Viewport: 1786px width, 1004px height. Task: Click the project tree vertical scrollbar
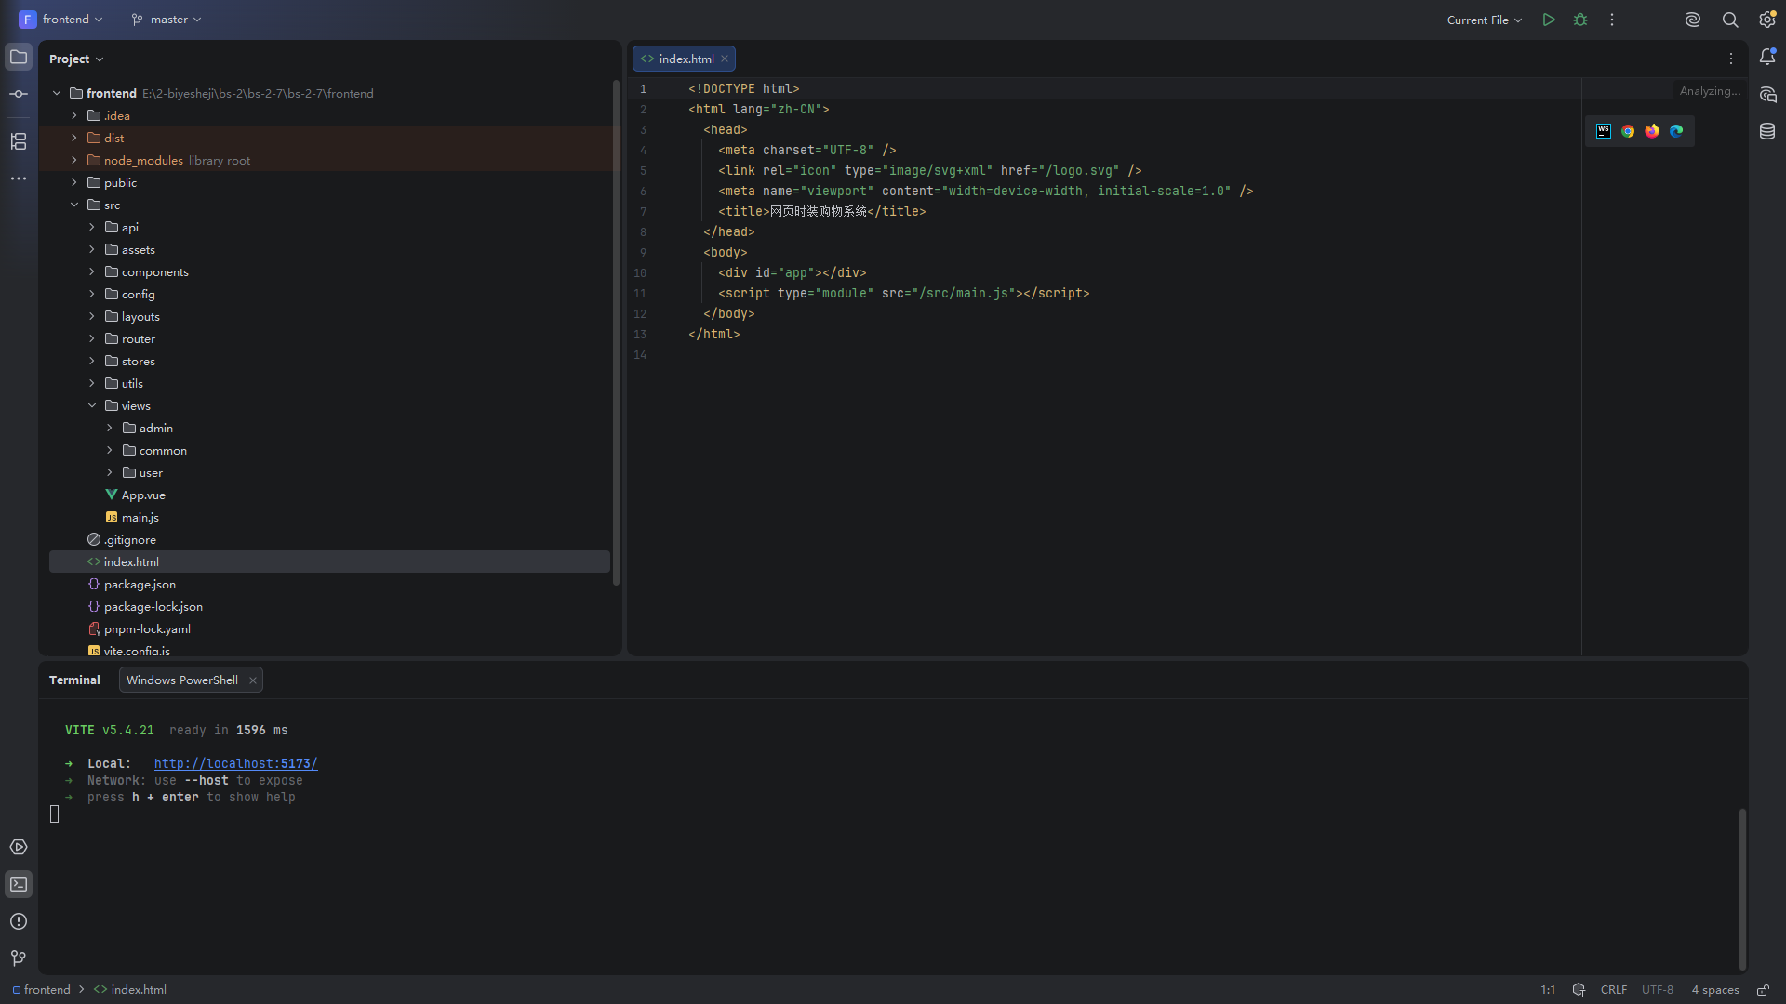[616, 335]
